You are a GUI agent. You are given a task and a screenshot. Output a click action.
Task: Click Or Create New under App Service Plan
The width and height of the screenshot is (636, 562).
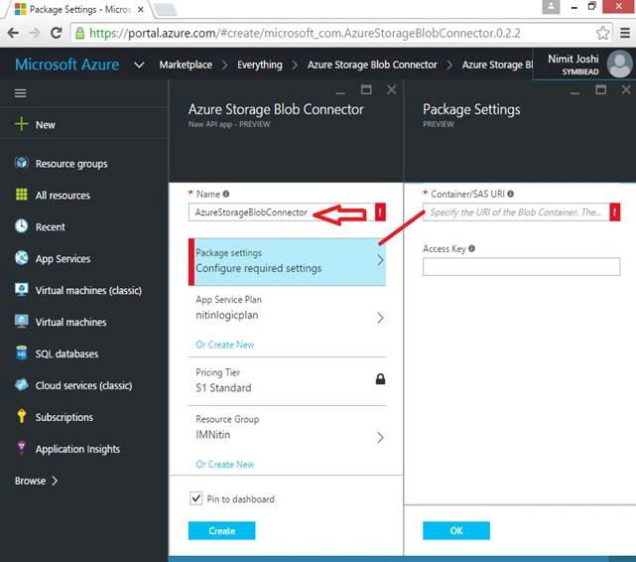224,345
